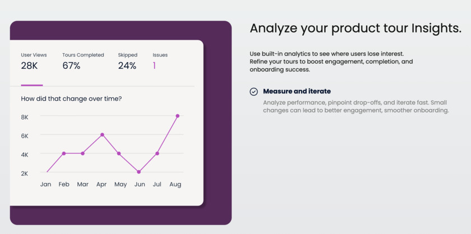Click the May data point on chart
The width and height of the screenshot is (471, 234).
pos(119,153)
